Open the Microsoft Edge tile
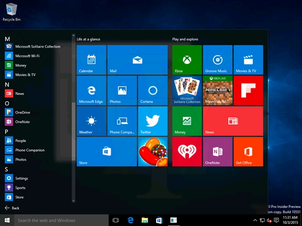Image resolution: width=302 pixels, height=226 pixels. [x=91, y=90]
